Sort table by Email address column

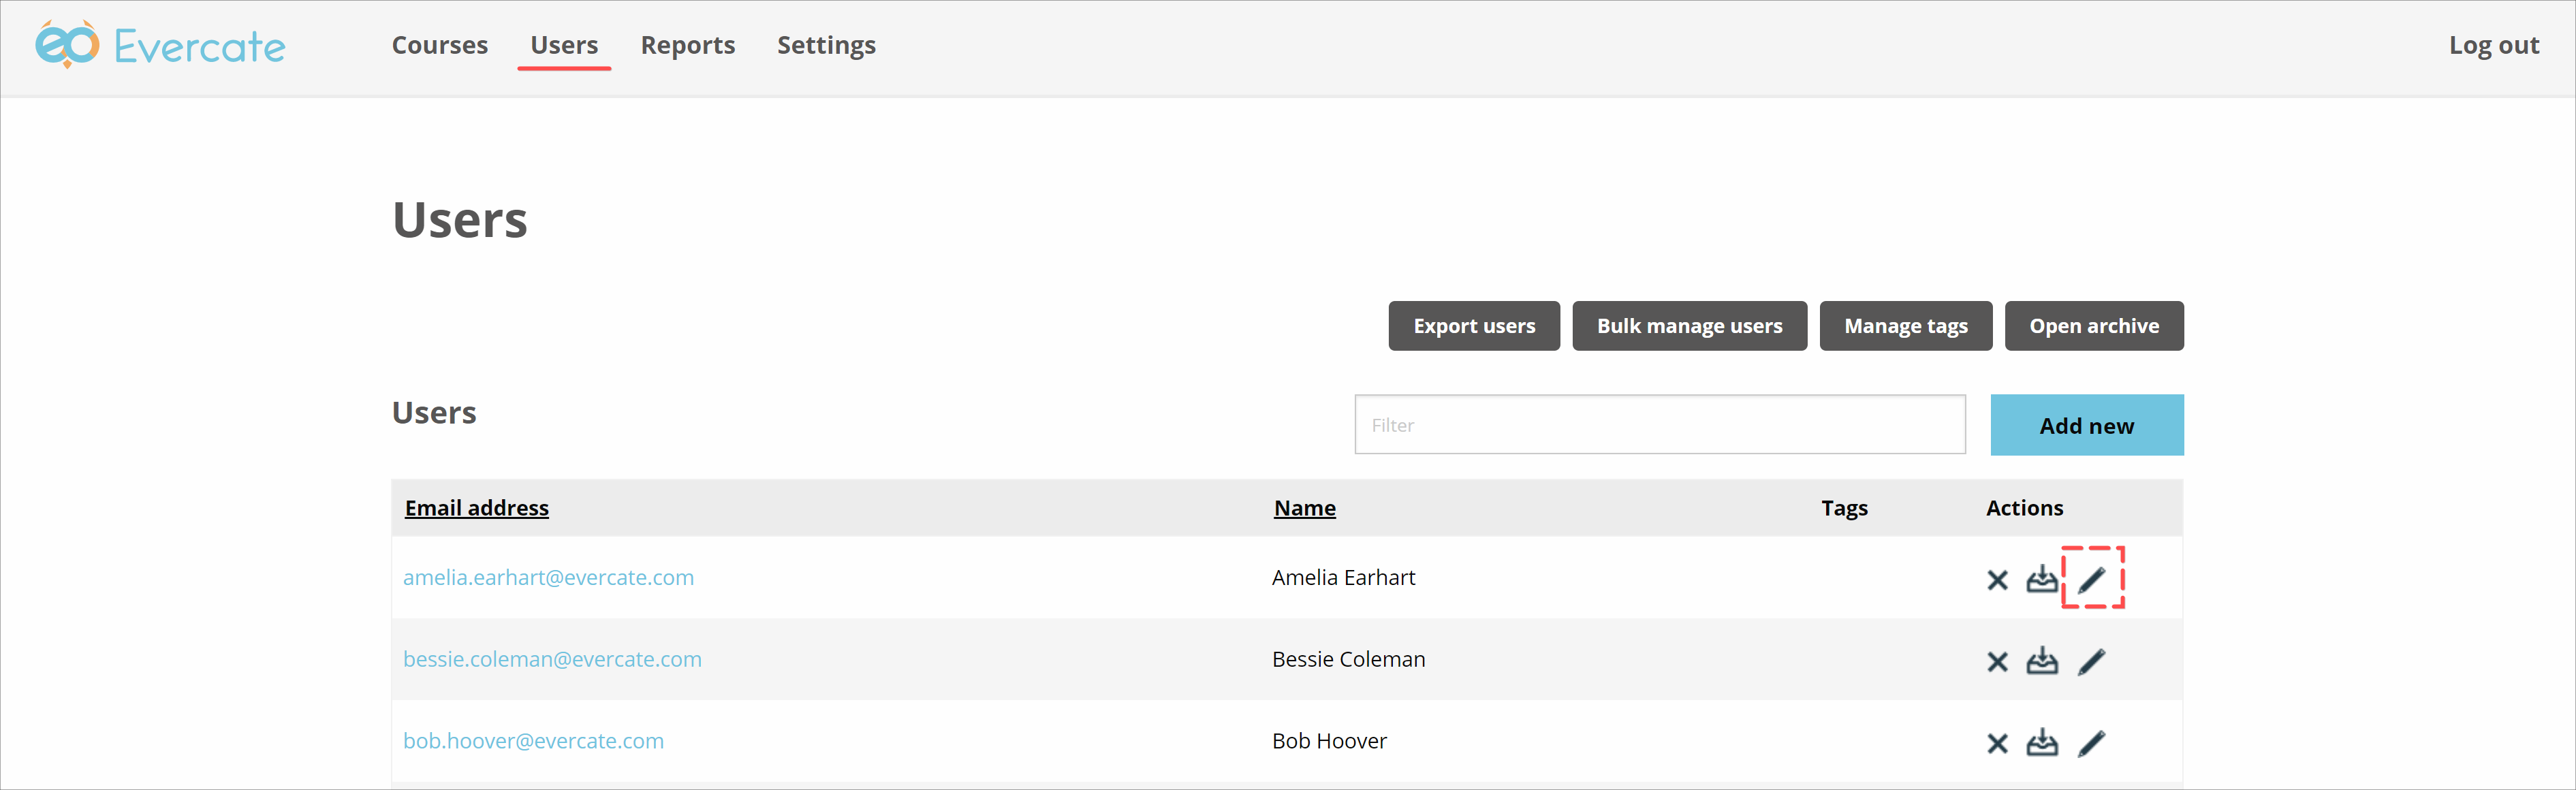[x=476, y=508]
